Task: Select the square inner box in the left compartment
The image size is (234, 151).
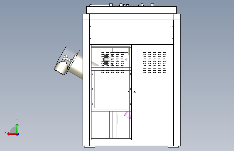Action: click(x=112, y=89)
